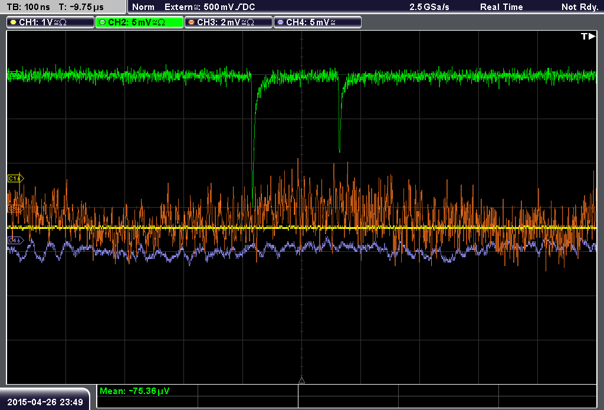Viewport: 604px width, 410px height.
Task: Select the CH3: 2mV channel tab
Action: 228,22
